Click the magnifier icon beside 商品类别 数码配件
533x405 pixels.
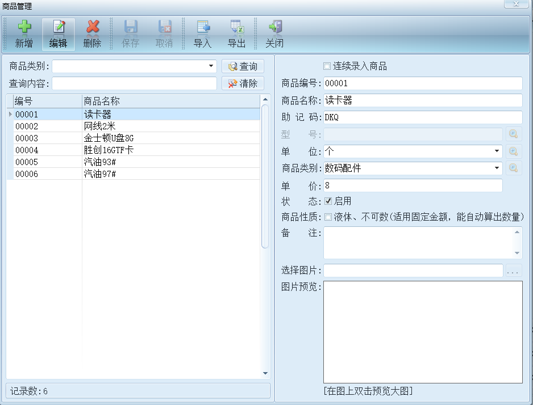point(514,167)
